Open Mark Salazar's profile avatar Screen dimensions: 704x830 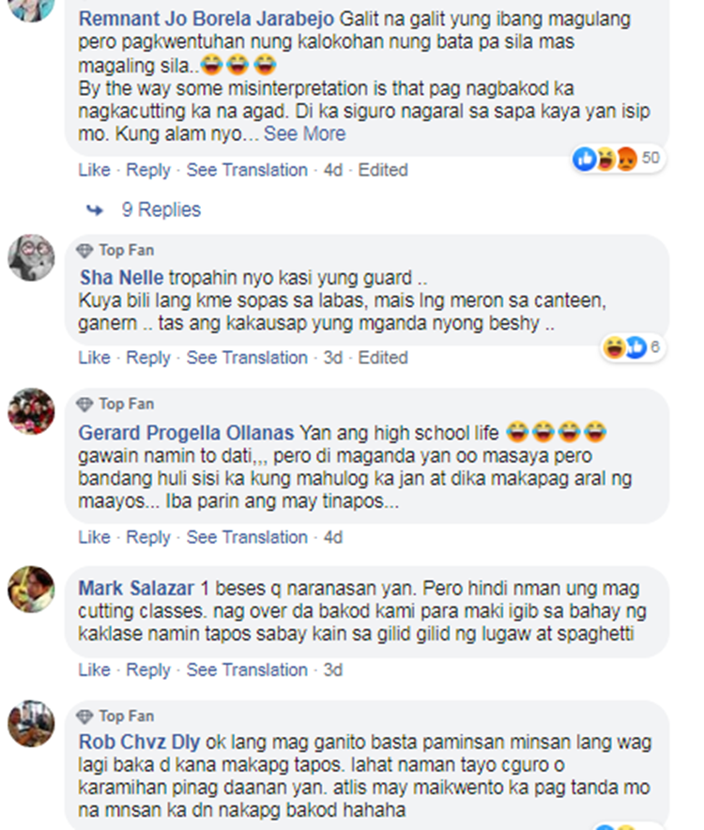pyautogui.click(x=31, y=589)
